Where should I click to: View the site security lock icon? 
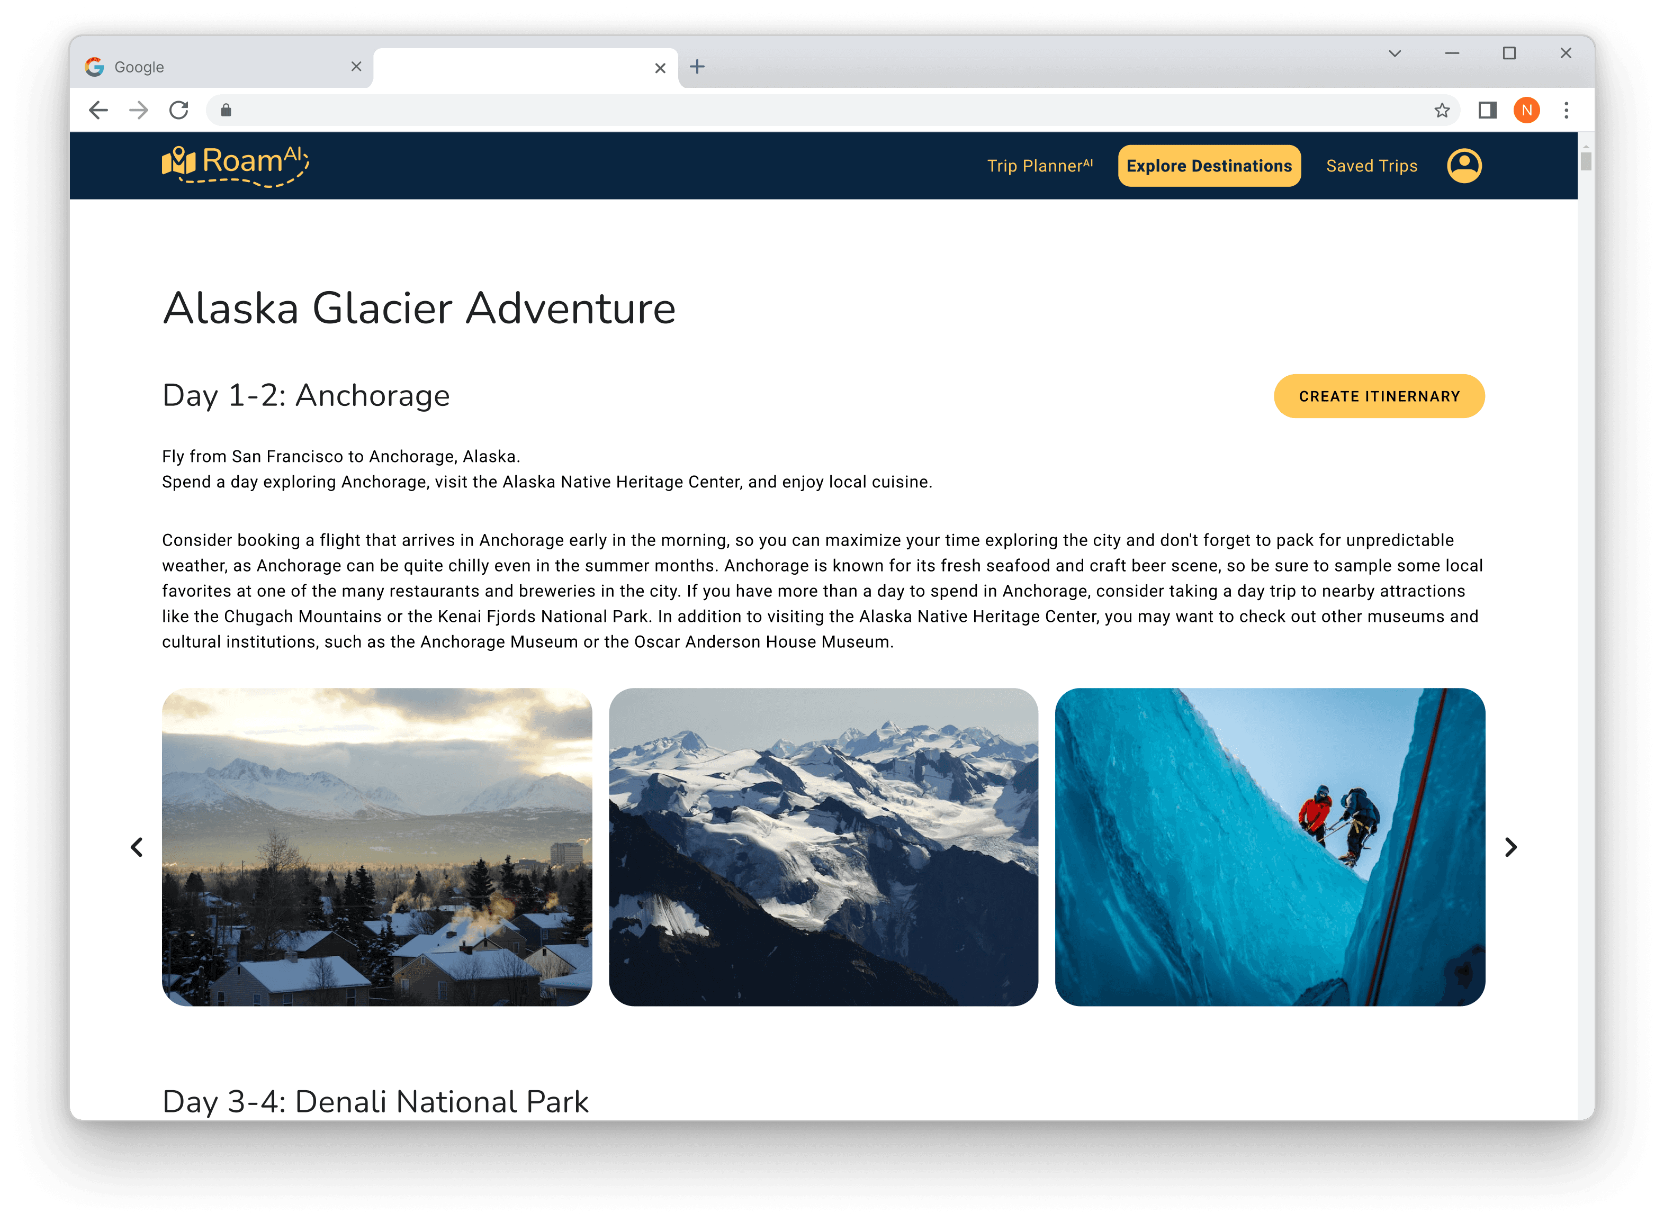(226, 110)
